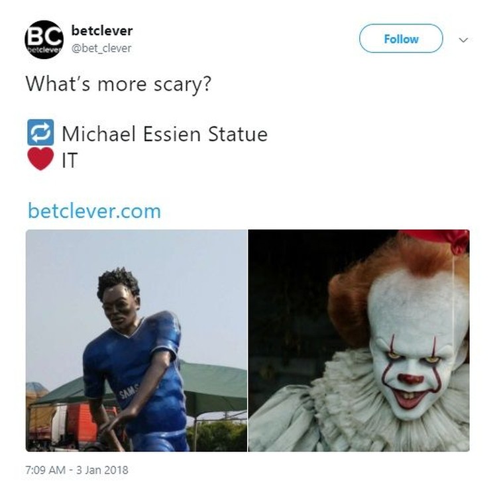Open the Michael Essien statue photo

(137, 341)
